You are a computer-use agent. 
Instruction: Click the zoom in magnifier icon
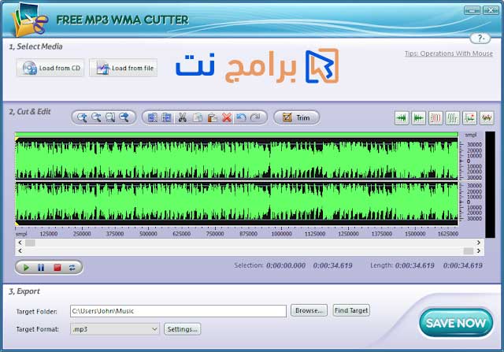pyautogui.click(x=82, y=117)
